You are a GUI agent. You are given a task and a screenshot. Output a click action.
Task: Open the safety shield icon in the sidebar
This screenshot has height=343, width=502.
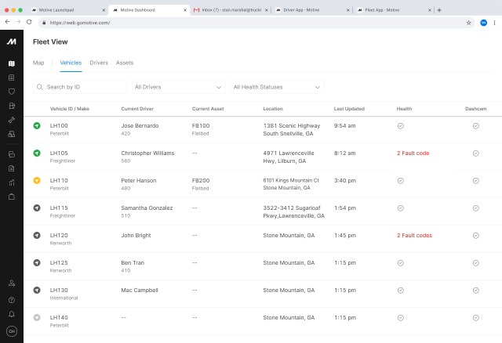tap(11, 92)
